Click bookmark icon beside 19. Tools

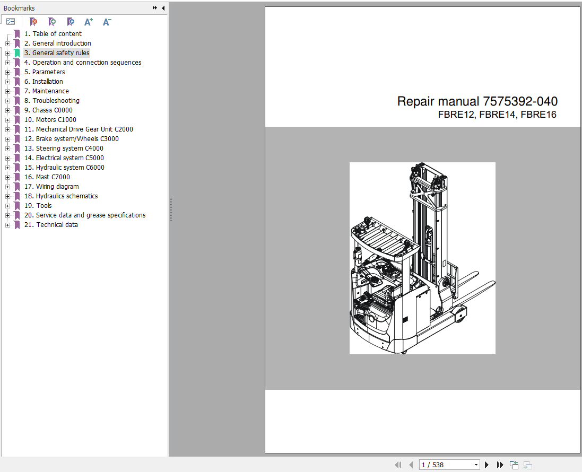point(16,206)
